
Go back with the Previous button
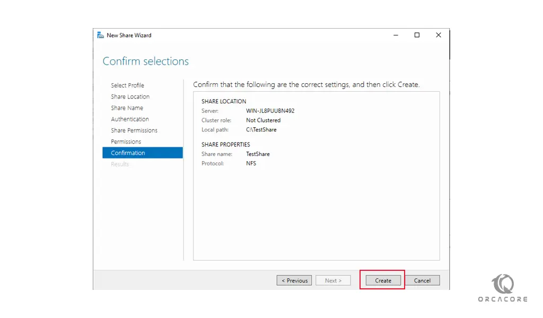(294, 280)
